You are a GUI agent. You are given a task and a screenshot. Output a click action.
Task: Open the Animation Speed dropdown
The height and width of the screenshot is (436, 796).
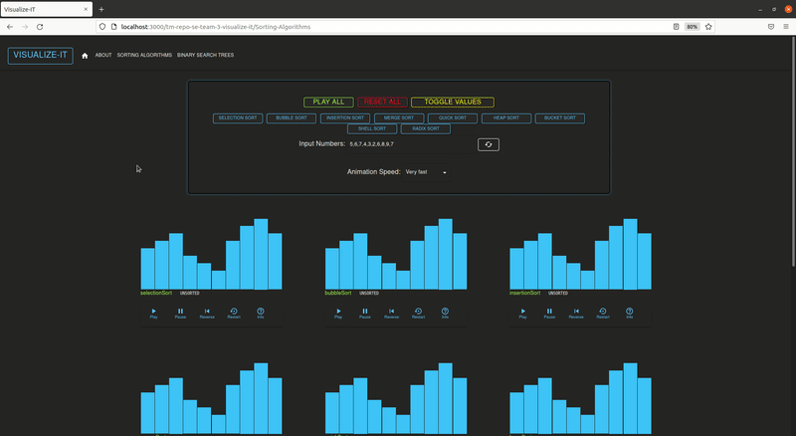point(426,172)
